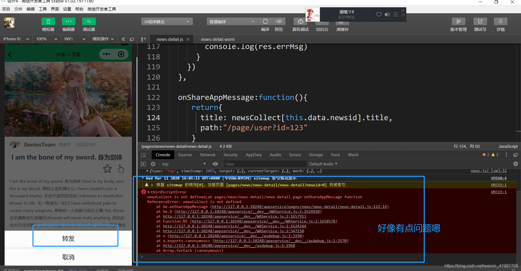The image size is (521, 271).
Task: Click the compile refresh icon
Action: pyautogui.click(x=265, y=21)
